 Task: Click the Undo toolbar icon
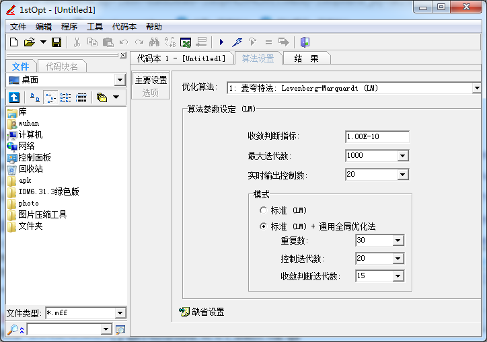(124, 42)
